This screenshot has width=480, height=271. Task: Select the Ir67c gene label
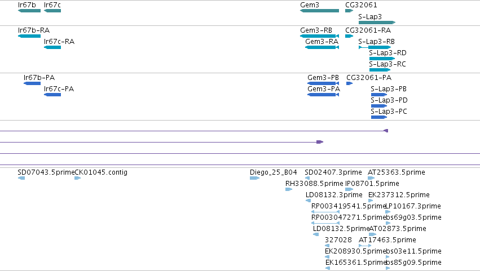(x=52, y=5)
